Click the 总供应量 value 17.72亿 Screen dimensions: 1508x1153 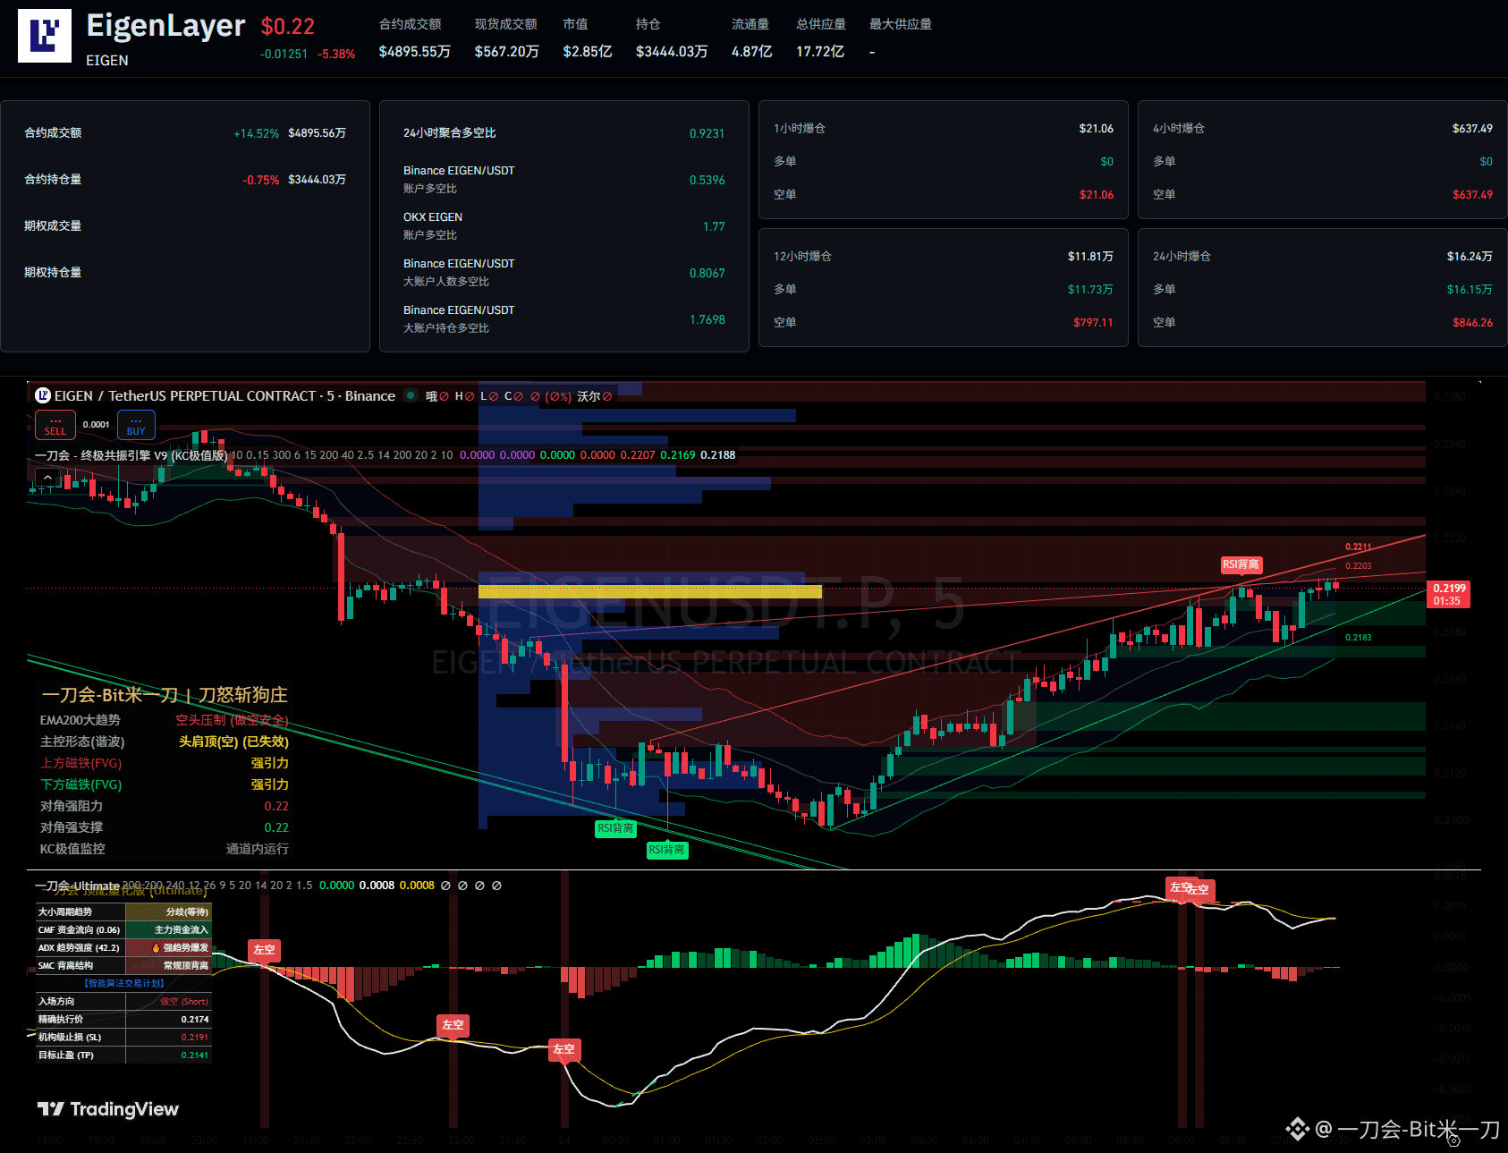[820, 52]
